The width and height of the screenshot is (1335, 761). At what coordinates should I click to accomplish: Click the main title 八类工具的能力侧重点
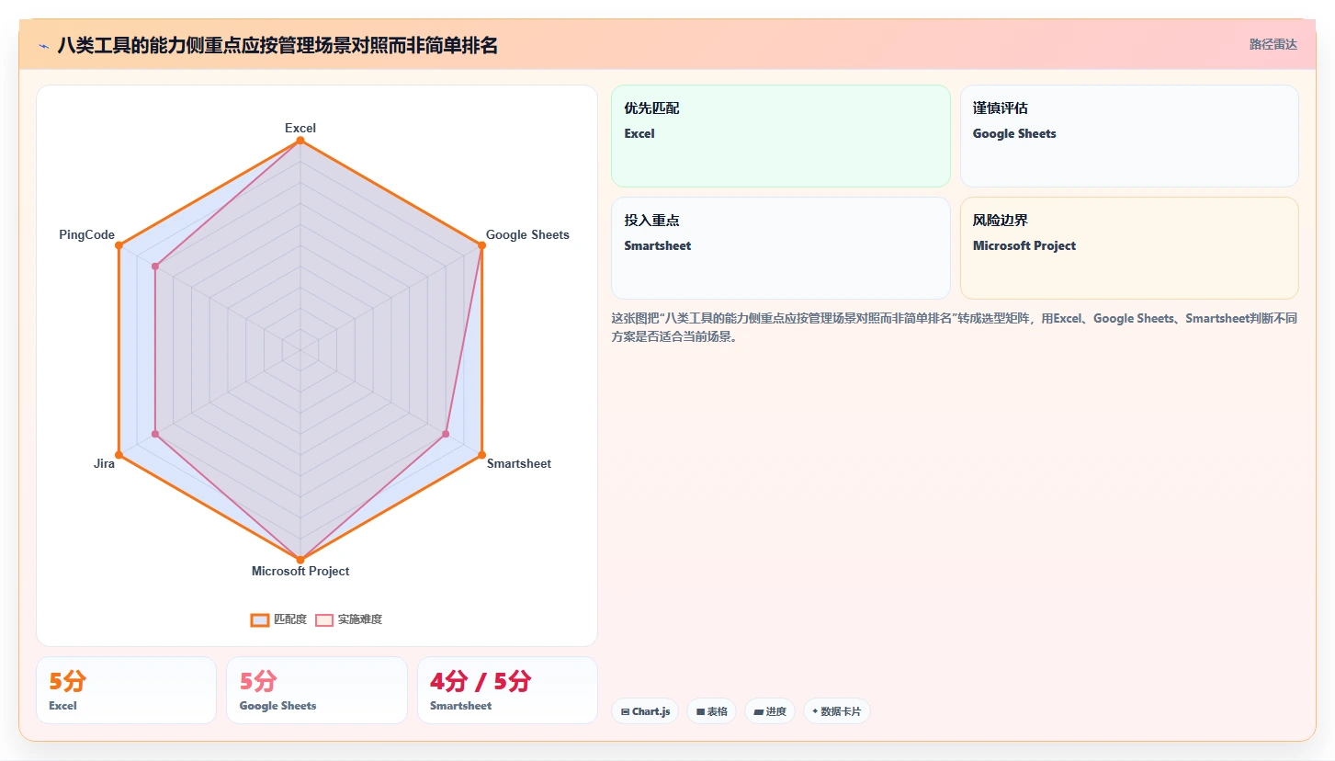[277, 45]
